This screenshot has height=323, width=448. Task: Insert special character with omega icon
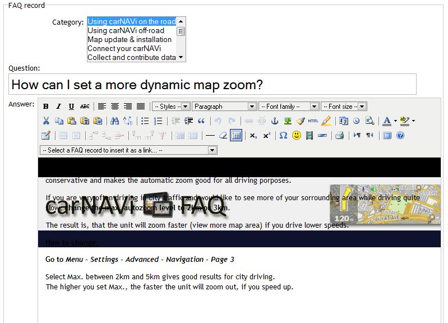[283, 136]
